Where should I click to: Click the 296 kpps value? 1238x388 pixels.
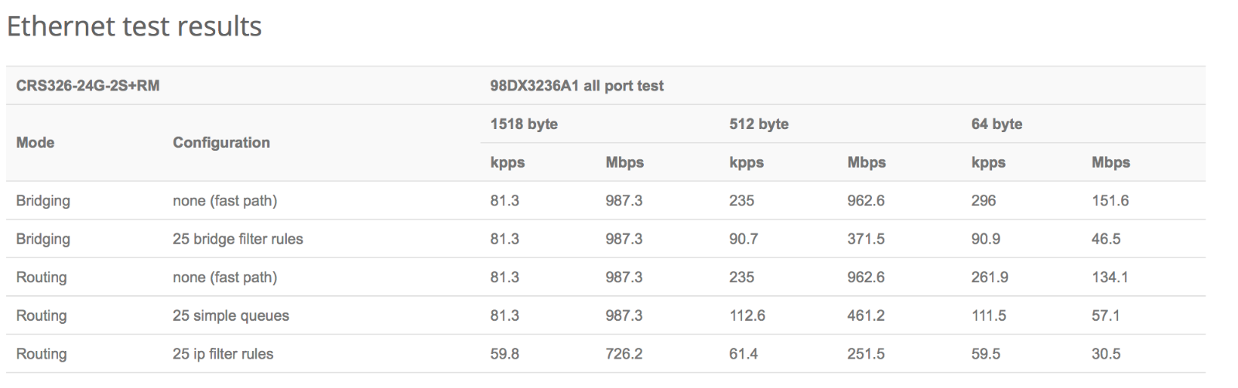(983, 200)
